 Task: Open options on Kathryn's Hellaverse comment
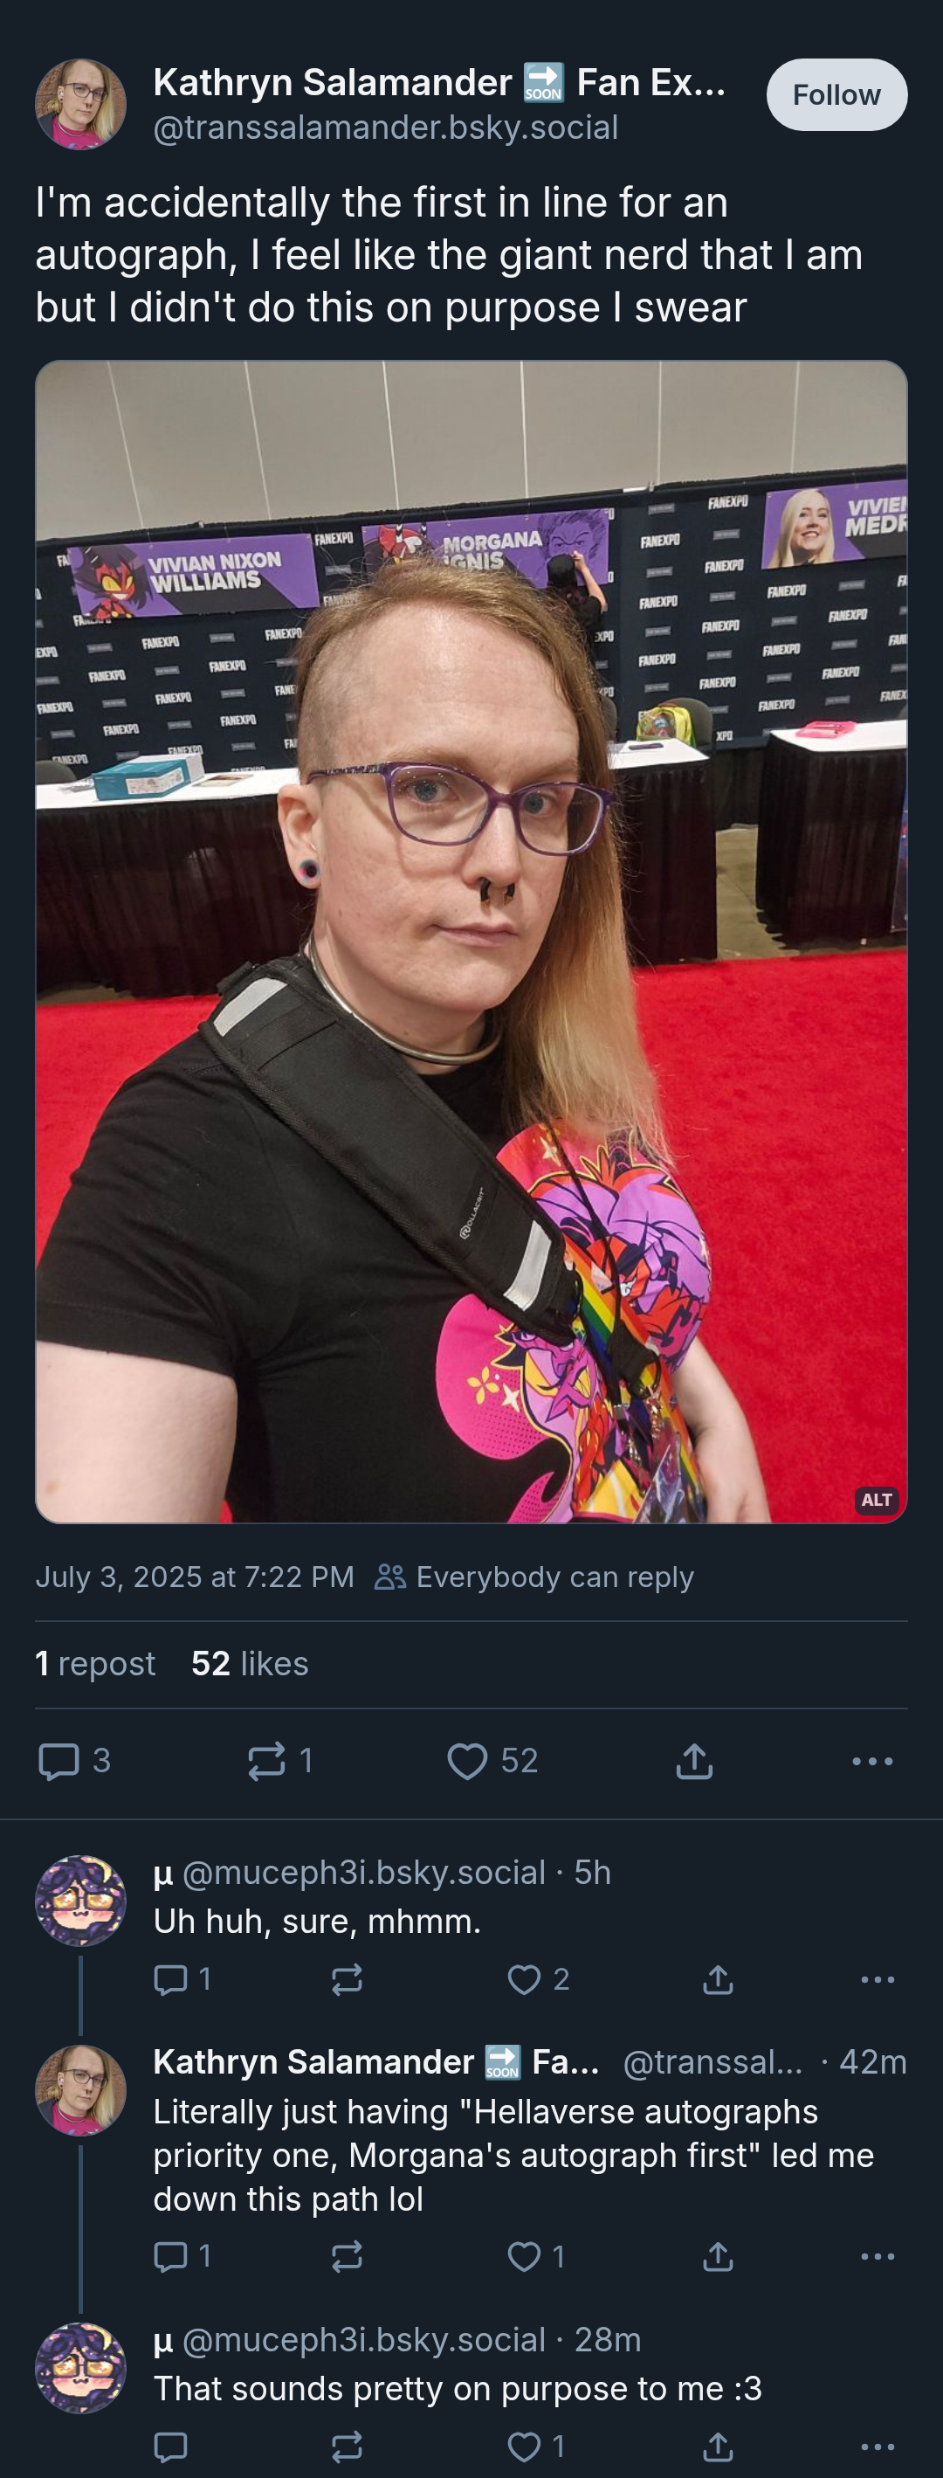878,2257
